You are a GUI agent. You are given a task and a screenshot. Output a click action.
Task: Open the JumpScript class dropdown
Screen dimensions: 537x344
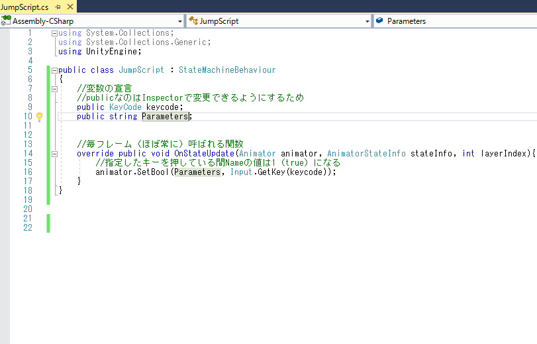pyautogui.click(x=367, y=21)
